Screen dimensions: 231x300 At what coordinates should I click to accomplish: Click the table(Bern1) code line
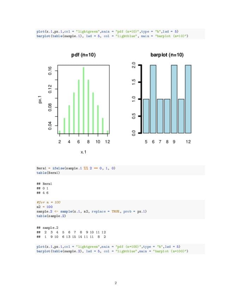pos(48,173)
